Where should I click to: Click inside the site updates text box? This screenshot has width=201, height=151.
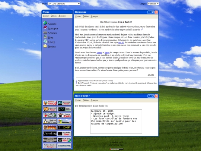click(x=116, y=122)
